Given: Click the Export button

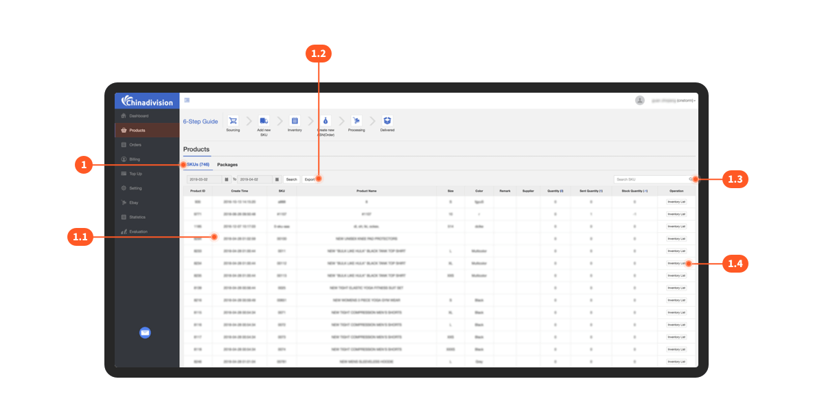Looking at the screenshot, I should tap(310, 179).
